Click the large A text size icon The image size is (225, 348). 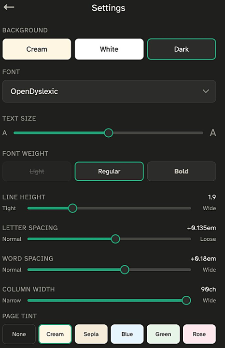(x=213, y=133)
